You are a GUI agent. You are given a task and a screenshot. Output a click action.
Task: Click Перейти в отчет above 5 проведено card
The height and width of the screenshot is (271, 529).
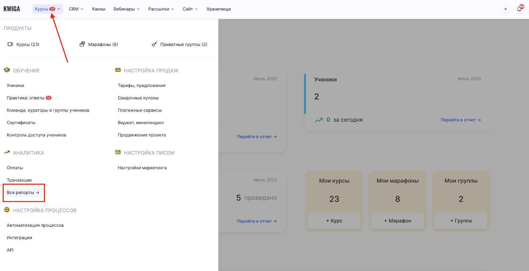tap(257, 136)
